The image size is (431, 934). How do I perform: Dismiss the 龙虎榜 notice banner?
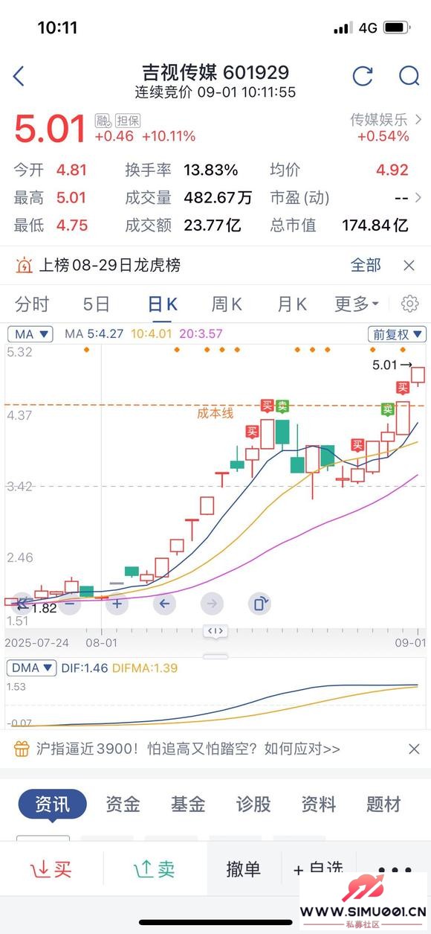coord(409,265)
